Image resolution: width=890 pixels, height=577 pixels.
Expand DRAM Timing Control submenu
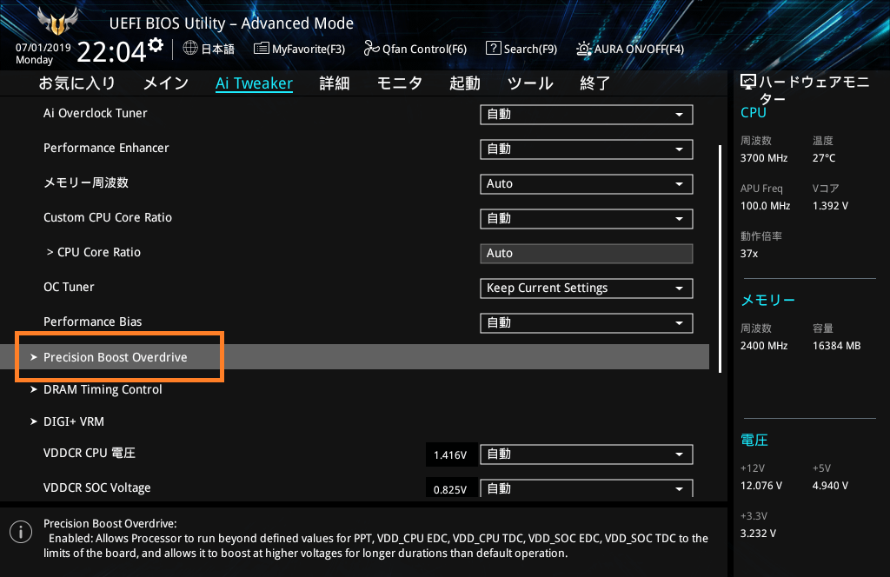103,389
